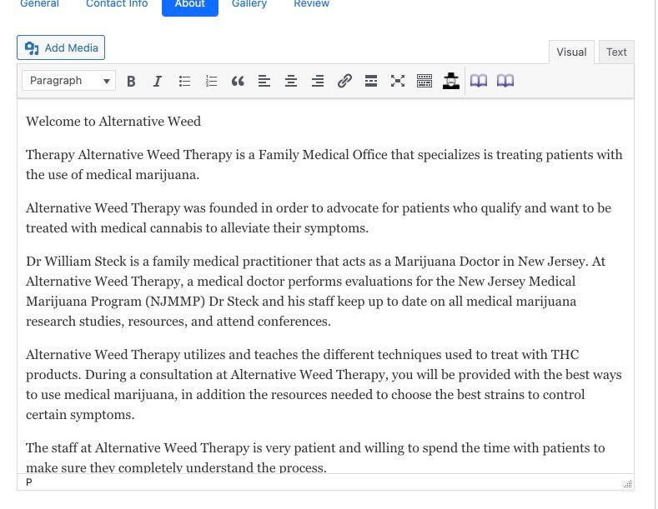The image size is (658, 509).
Task: Align text center
Action: 291,81
